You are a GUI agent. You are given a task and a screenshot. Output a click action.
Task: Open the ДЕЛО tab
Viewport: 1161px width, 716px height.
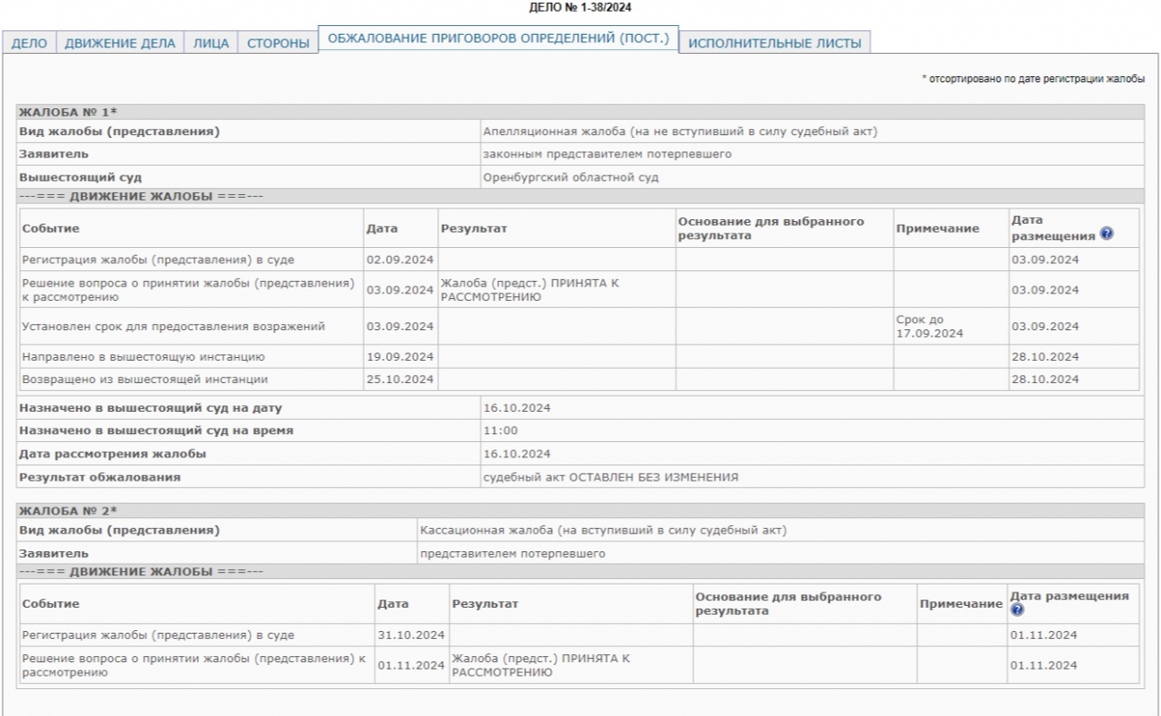click(29, 43)
